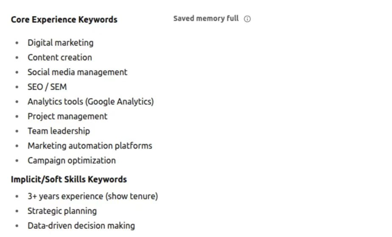The height and width of the screenshot is (237, 392).
Task: Click the bullet marker before SEO / SEM
Action: 17,87
